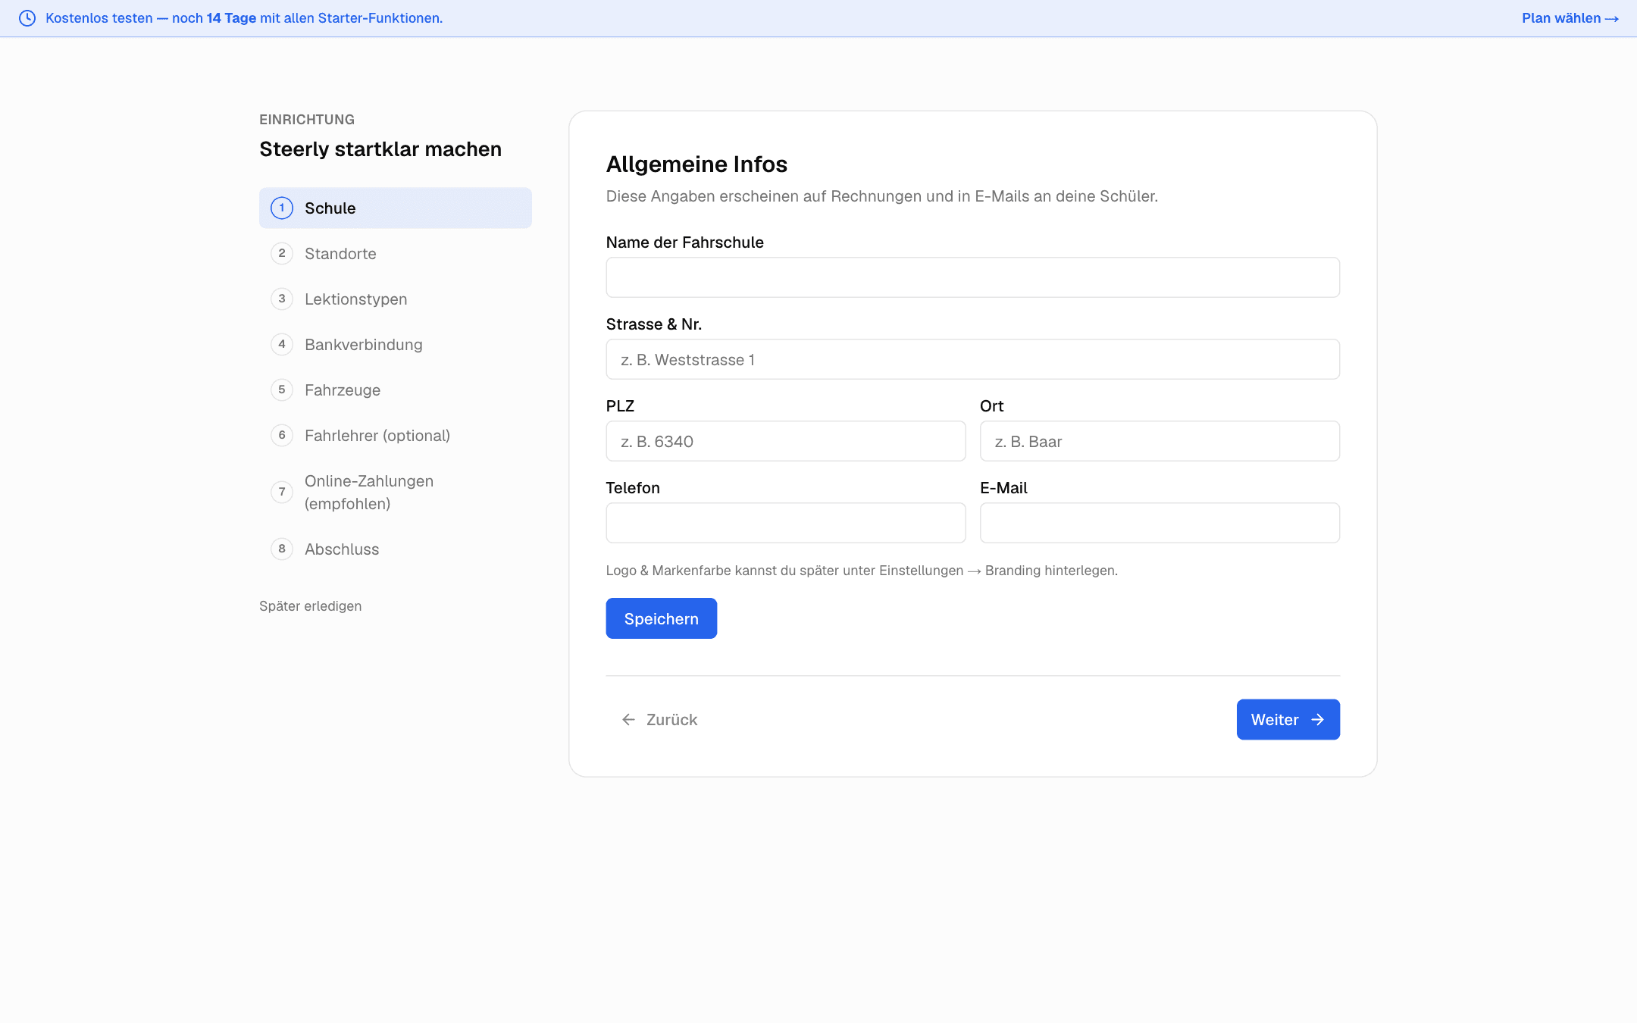Save the form with Speichern
Viewport: 1637px width, 1023px height.
[661, 618]
